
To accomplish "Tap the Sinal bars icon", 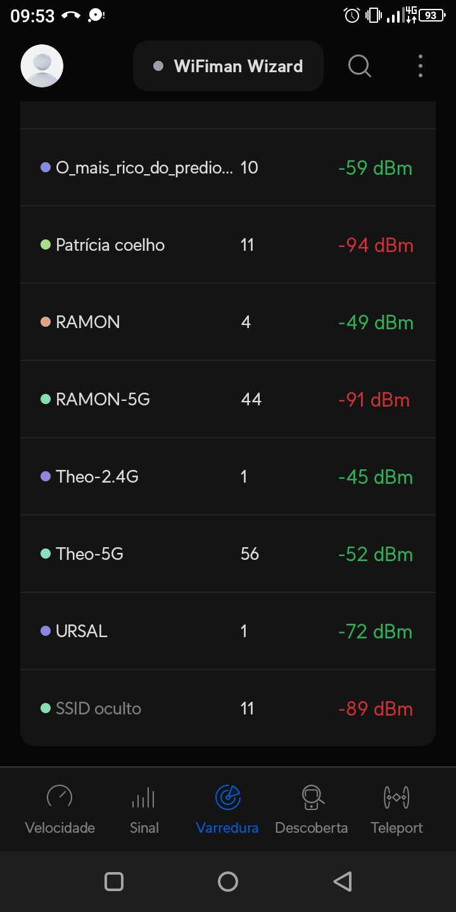I will (144, 797).
